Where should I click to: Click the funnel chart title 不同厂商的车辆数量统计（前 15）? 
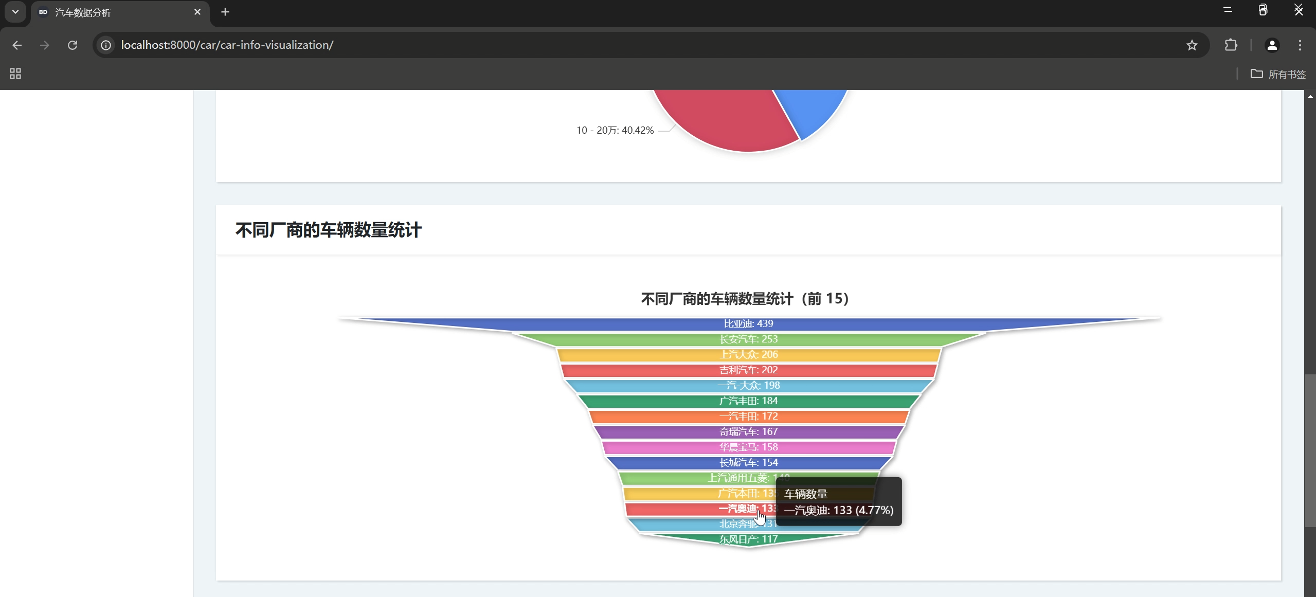point(745,299)
